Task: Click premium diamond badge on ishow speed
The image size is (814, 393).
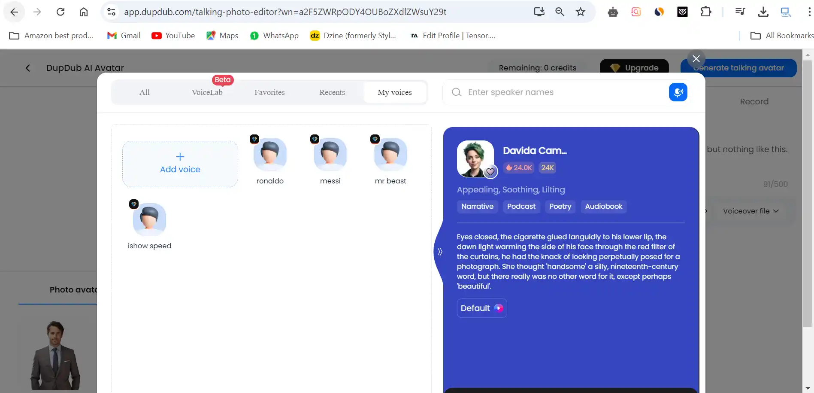Action: (x=134, y=204)
